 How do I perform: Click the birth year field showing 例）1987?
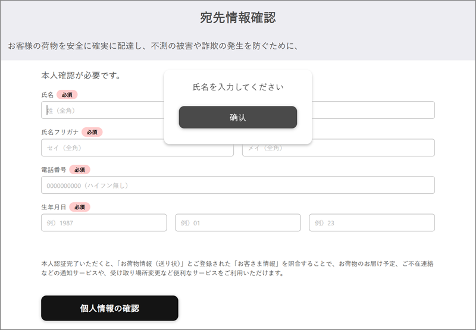point(104,222)
